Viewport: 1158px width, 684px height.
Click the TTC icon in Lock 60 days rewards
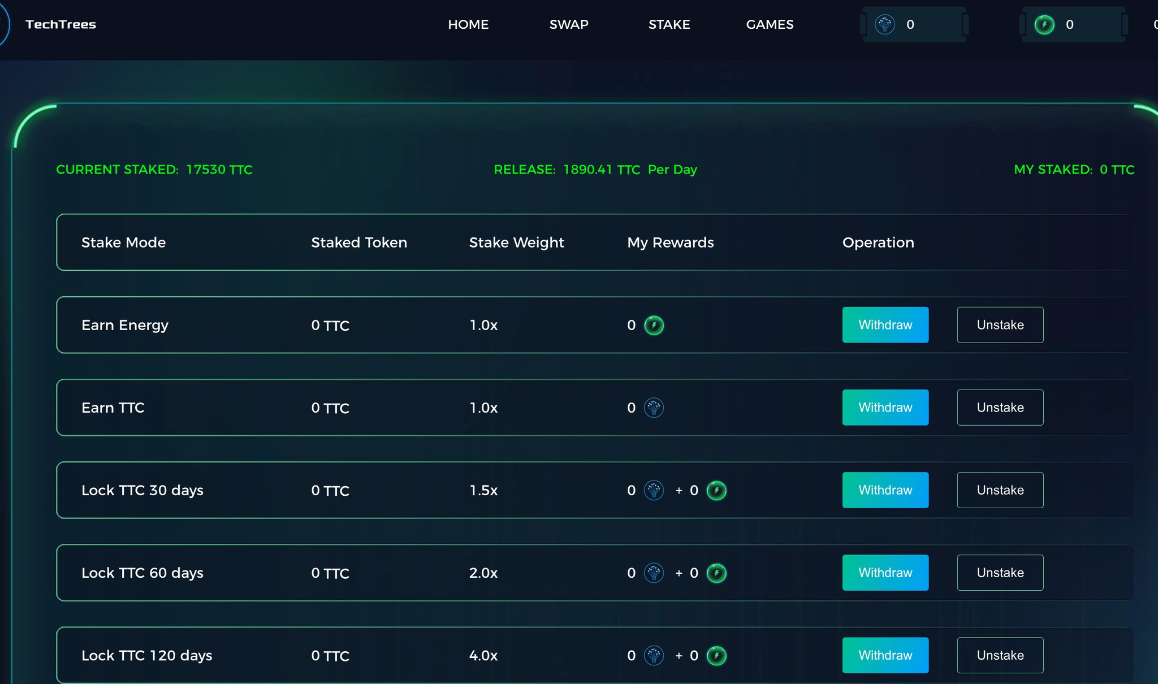(x=654, y=573)
